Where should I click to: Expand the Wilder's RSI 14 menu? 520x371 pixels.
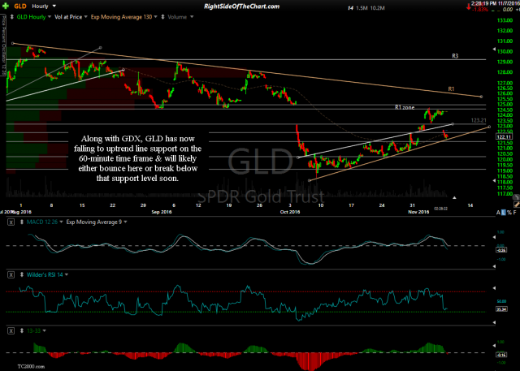click(x=67, y=274)
